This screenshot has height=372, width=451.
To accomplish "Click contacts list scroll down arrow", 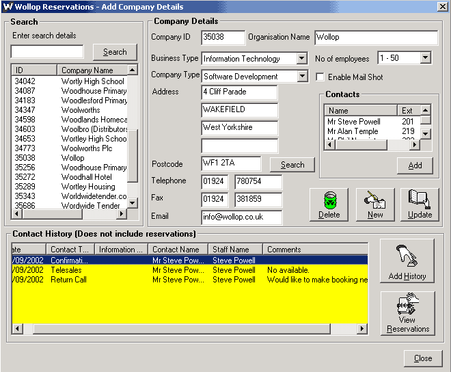I will click(426, 134).
